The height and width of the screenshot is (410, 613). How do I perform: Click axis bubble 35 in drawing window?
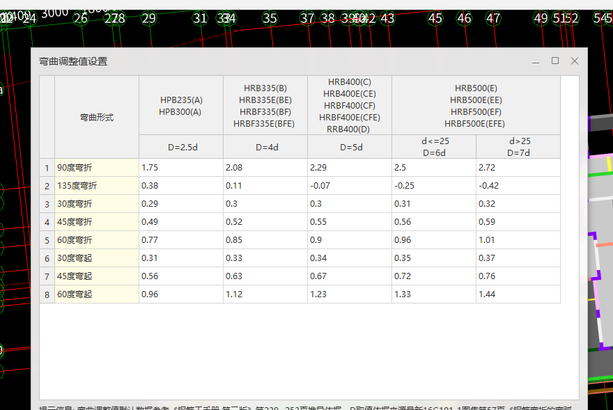pyautogui.click(x=270, y=18)
